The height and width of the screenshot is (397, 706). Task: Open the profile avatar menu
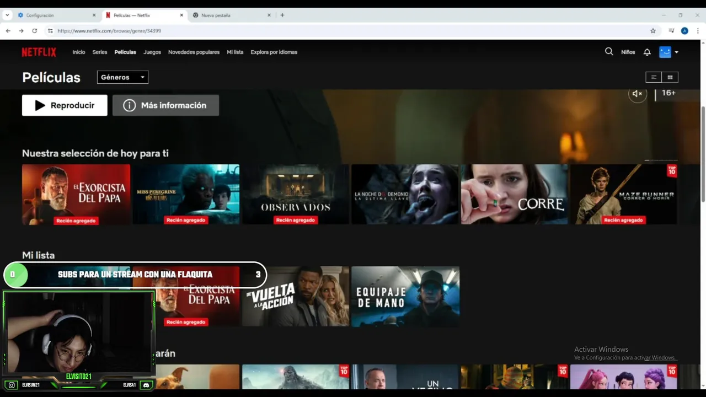coord(665,52)
